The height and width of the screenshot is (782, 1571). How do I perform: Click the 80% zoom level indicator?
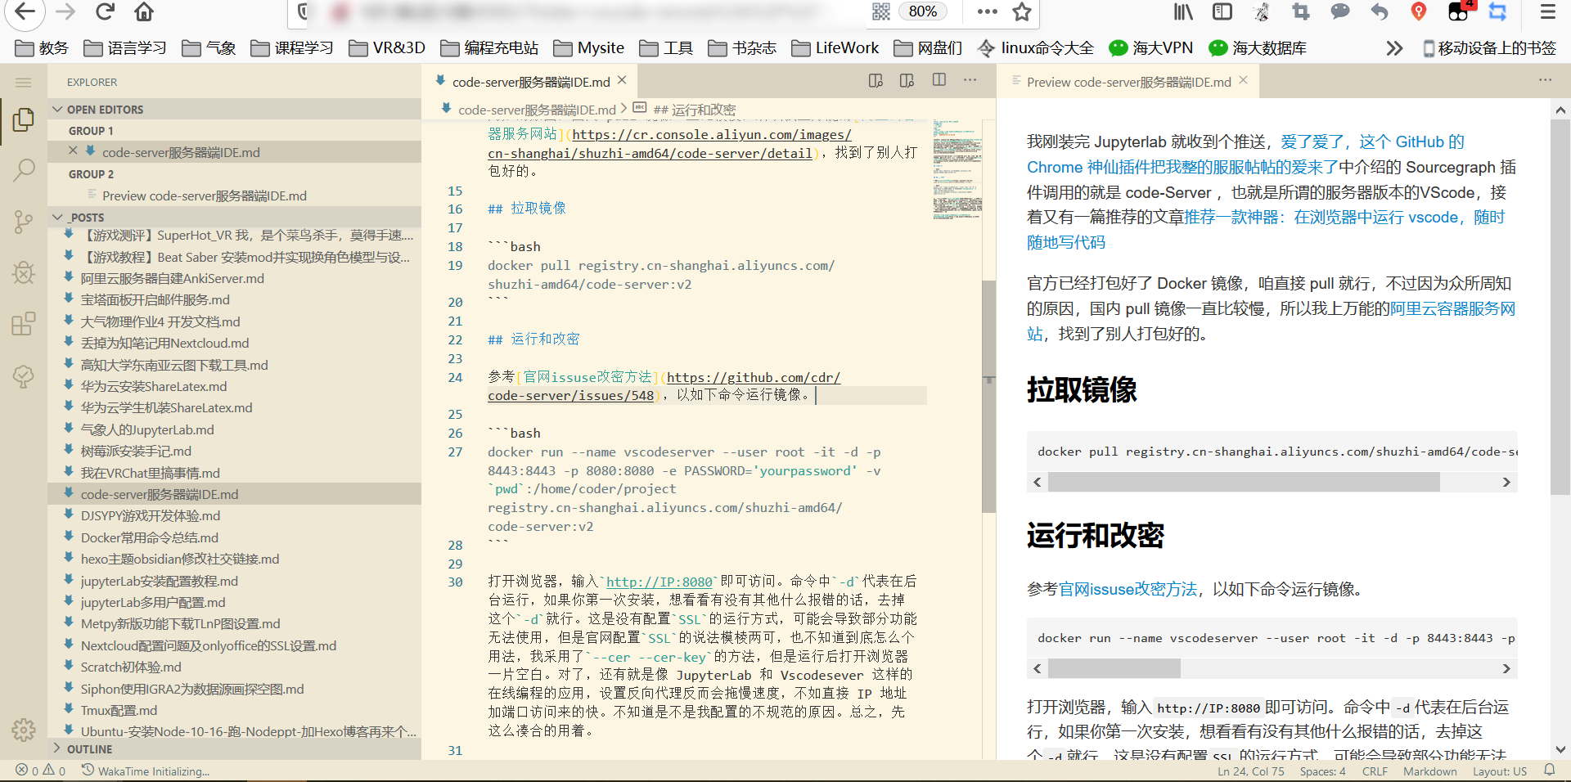(x=923, y=11)
